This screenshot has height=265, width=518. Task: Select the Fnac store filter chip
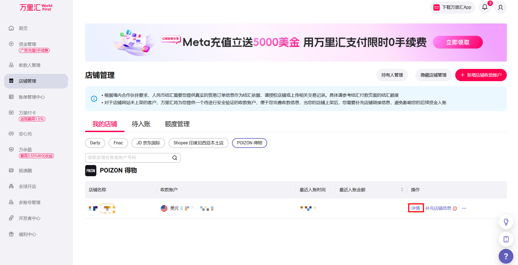point(118,143)
